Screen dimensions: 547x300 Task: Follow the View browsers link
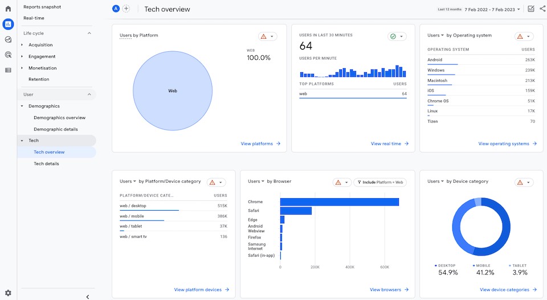click(389, 290)
